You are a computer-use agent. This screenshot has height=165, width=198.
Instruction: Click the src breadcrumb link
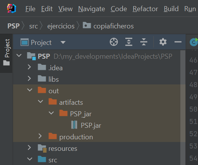tap(33, 26)
